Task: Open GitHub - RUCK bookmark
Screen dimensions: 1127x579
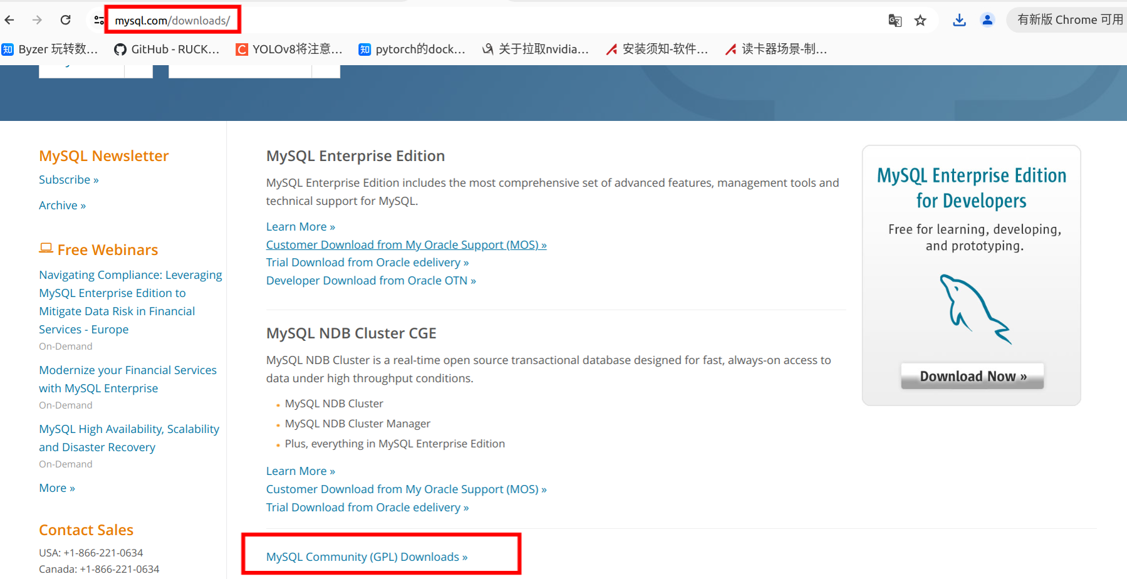Action: click(167, 49)
